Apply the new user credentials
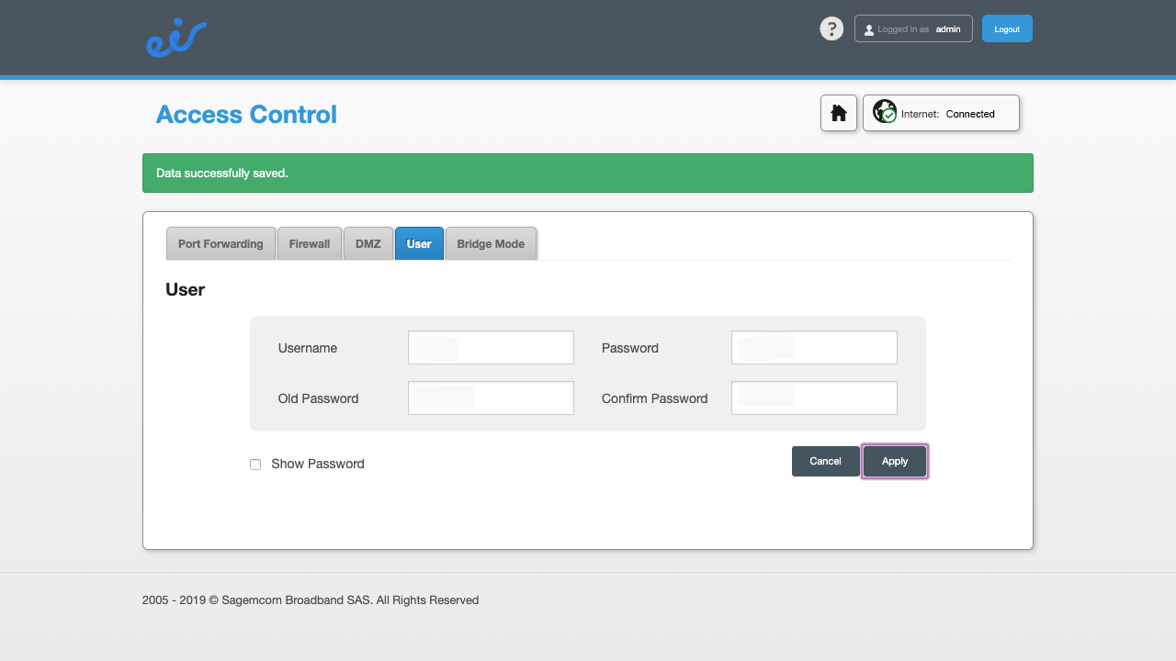This screenshot has height=661, width=1176. click(x=895, y=461)
